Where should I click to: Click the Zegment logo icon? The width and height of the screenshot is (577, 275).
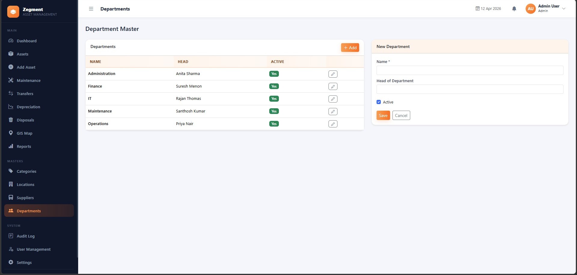(x=13, y=12)
